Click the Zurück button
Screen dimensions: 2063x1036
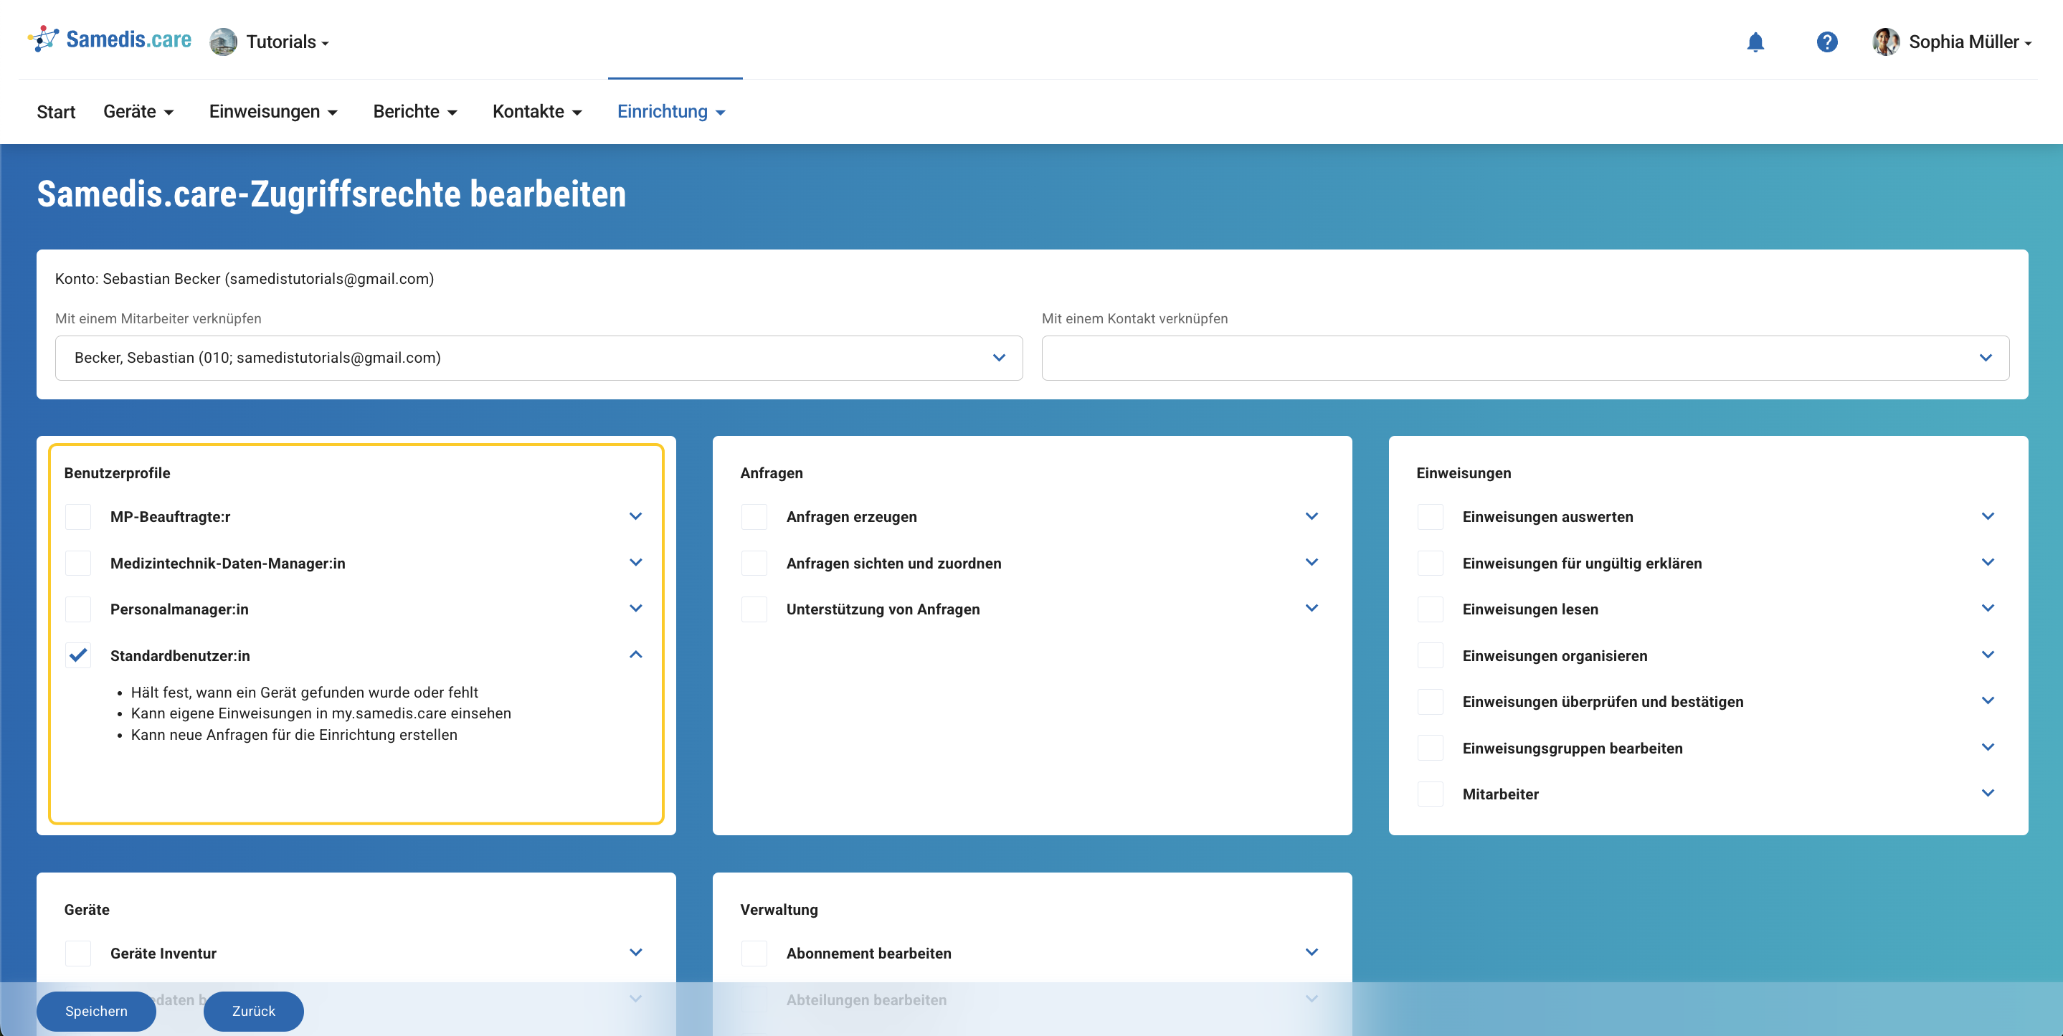(253, 1010)
